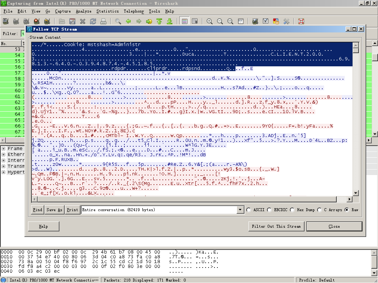Jump to first packet icon
This screenshot has width=378, height=283.
pos(159,21)
